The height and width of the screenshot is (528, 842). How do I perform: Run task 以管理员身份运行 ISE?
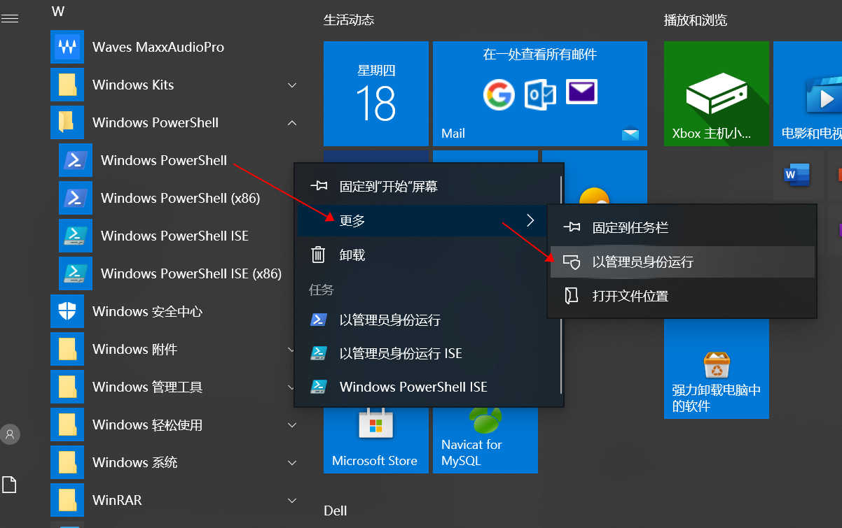pos(429,353)
